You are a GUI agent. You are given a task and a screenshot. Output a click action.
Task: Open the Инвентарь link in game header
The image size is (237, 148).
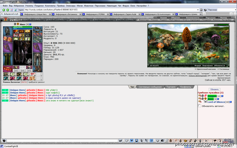click(144, 20)
